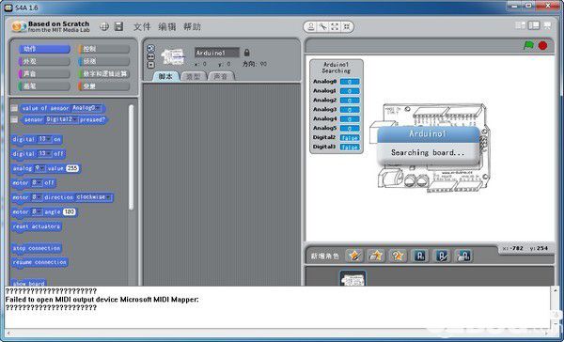
Task: Open pin 13 dropdown in digital on block
Action: tap(44, 139)
